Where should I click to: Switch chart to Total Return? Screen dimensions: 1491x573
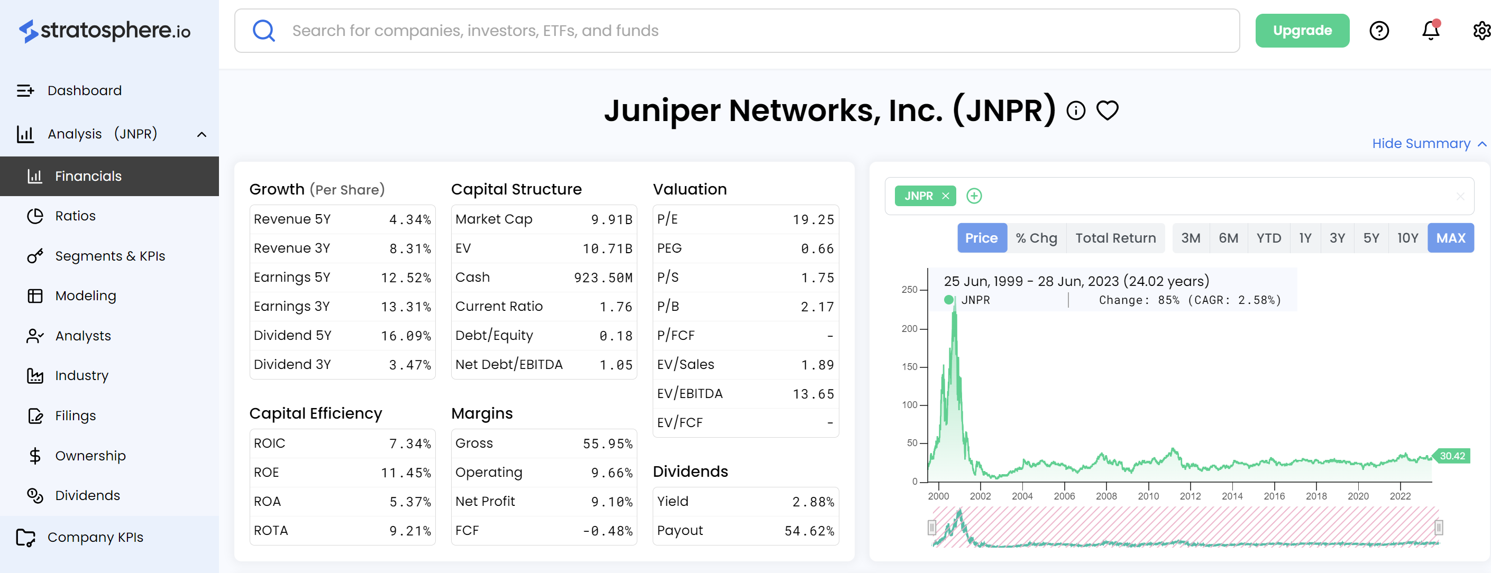1115,238
